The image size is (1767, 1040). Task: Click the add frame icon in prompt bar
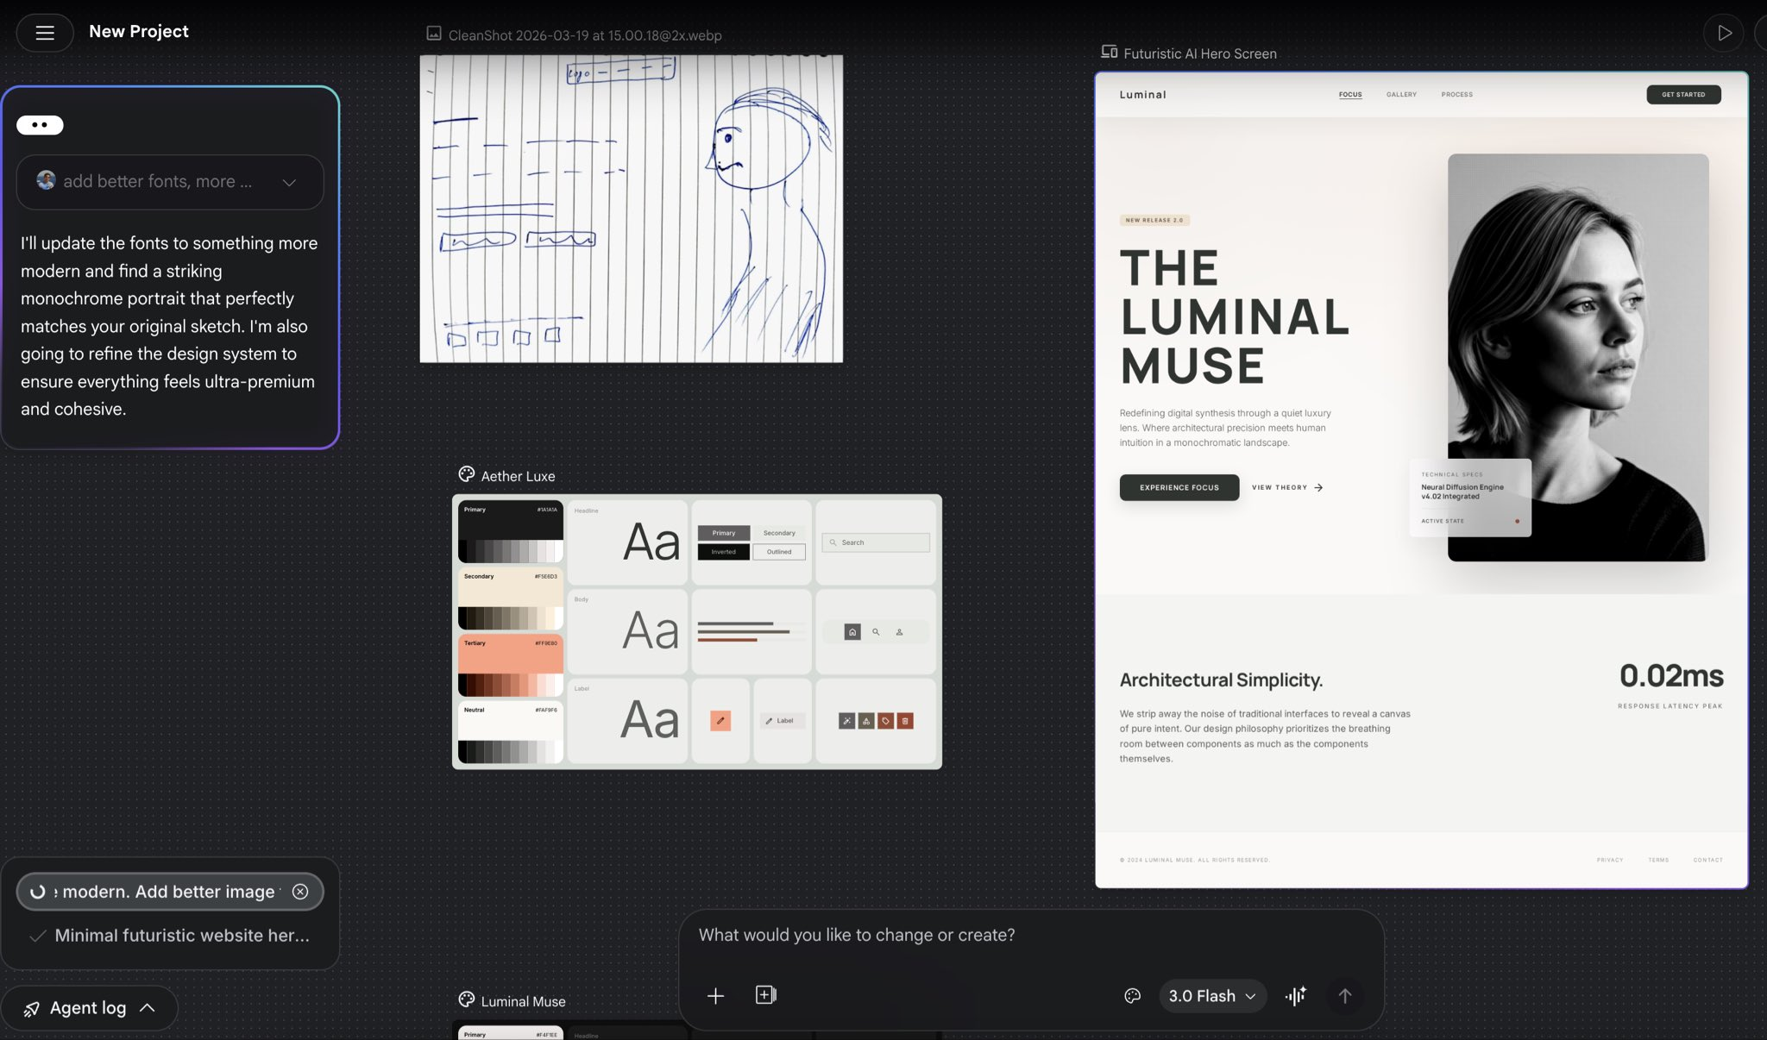coord(765,995)
